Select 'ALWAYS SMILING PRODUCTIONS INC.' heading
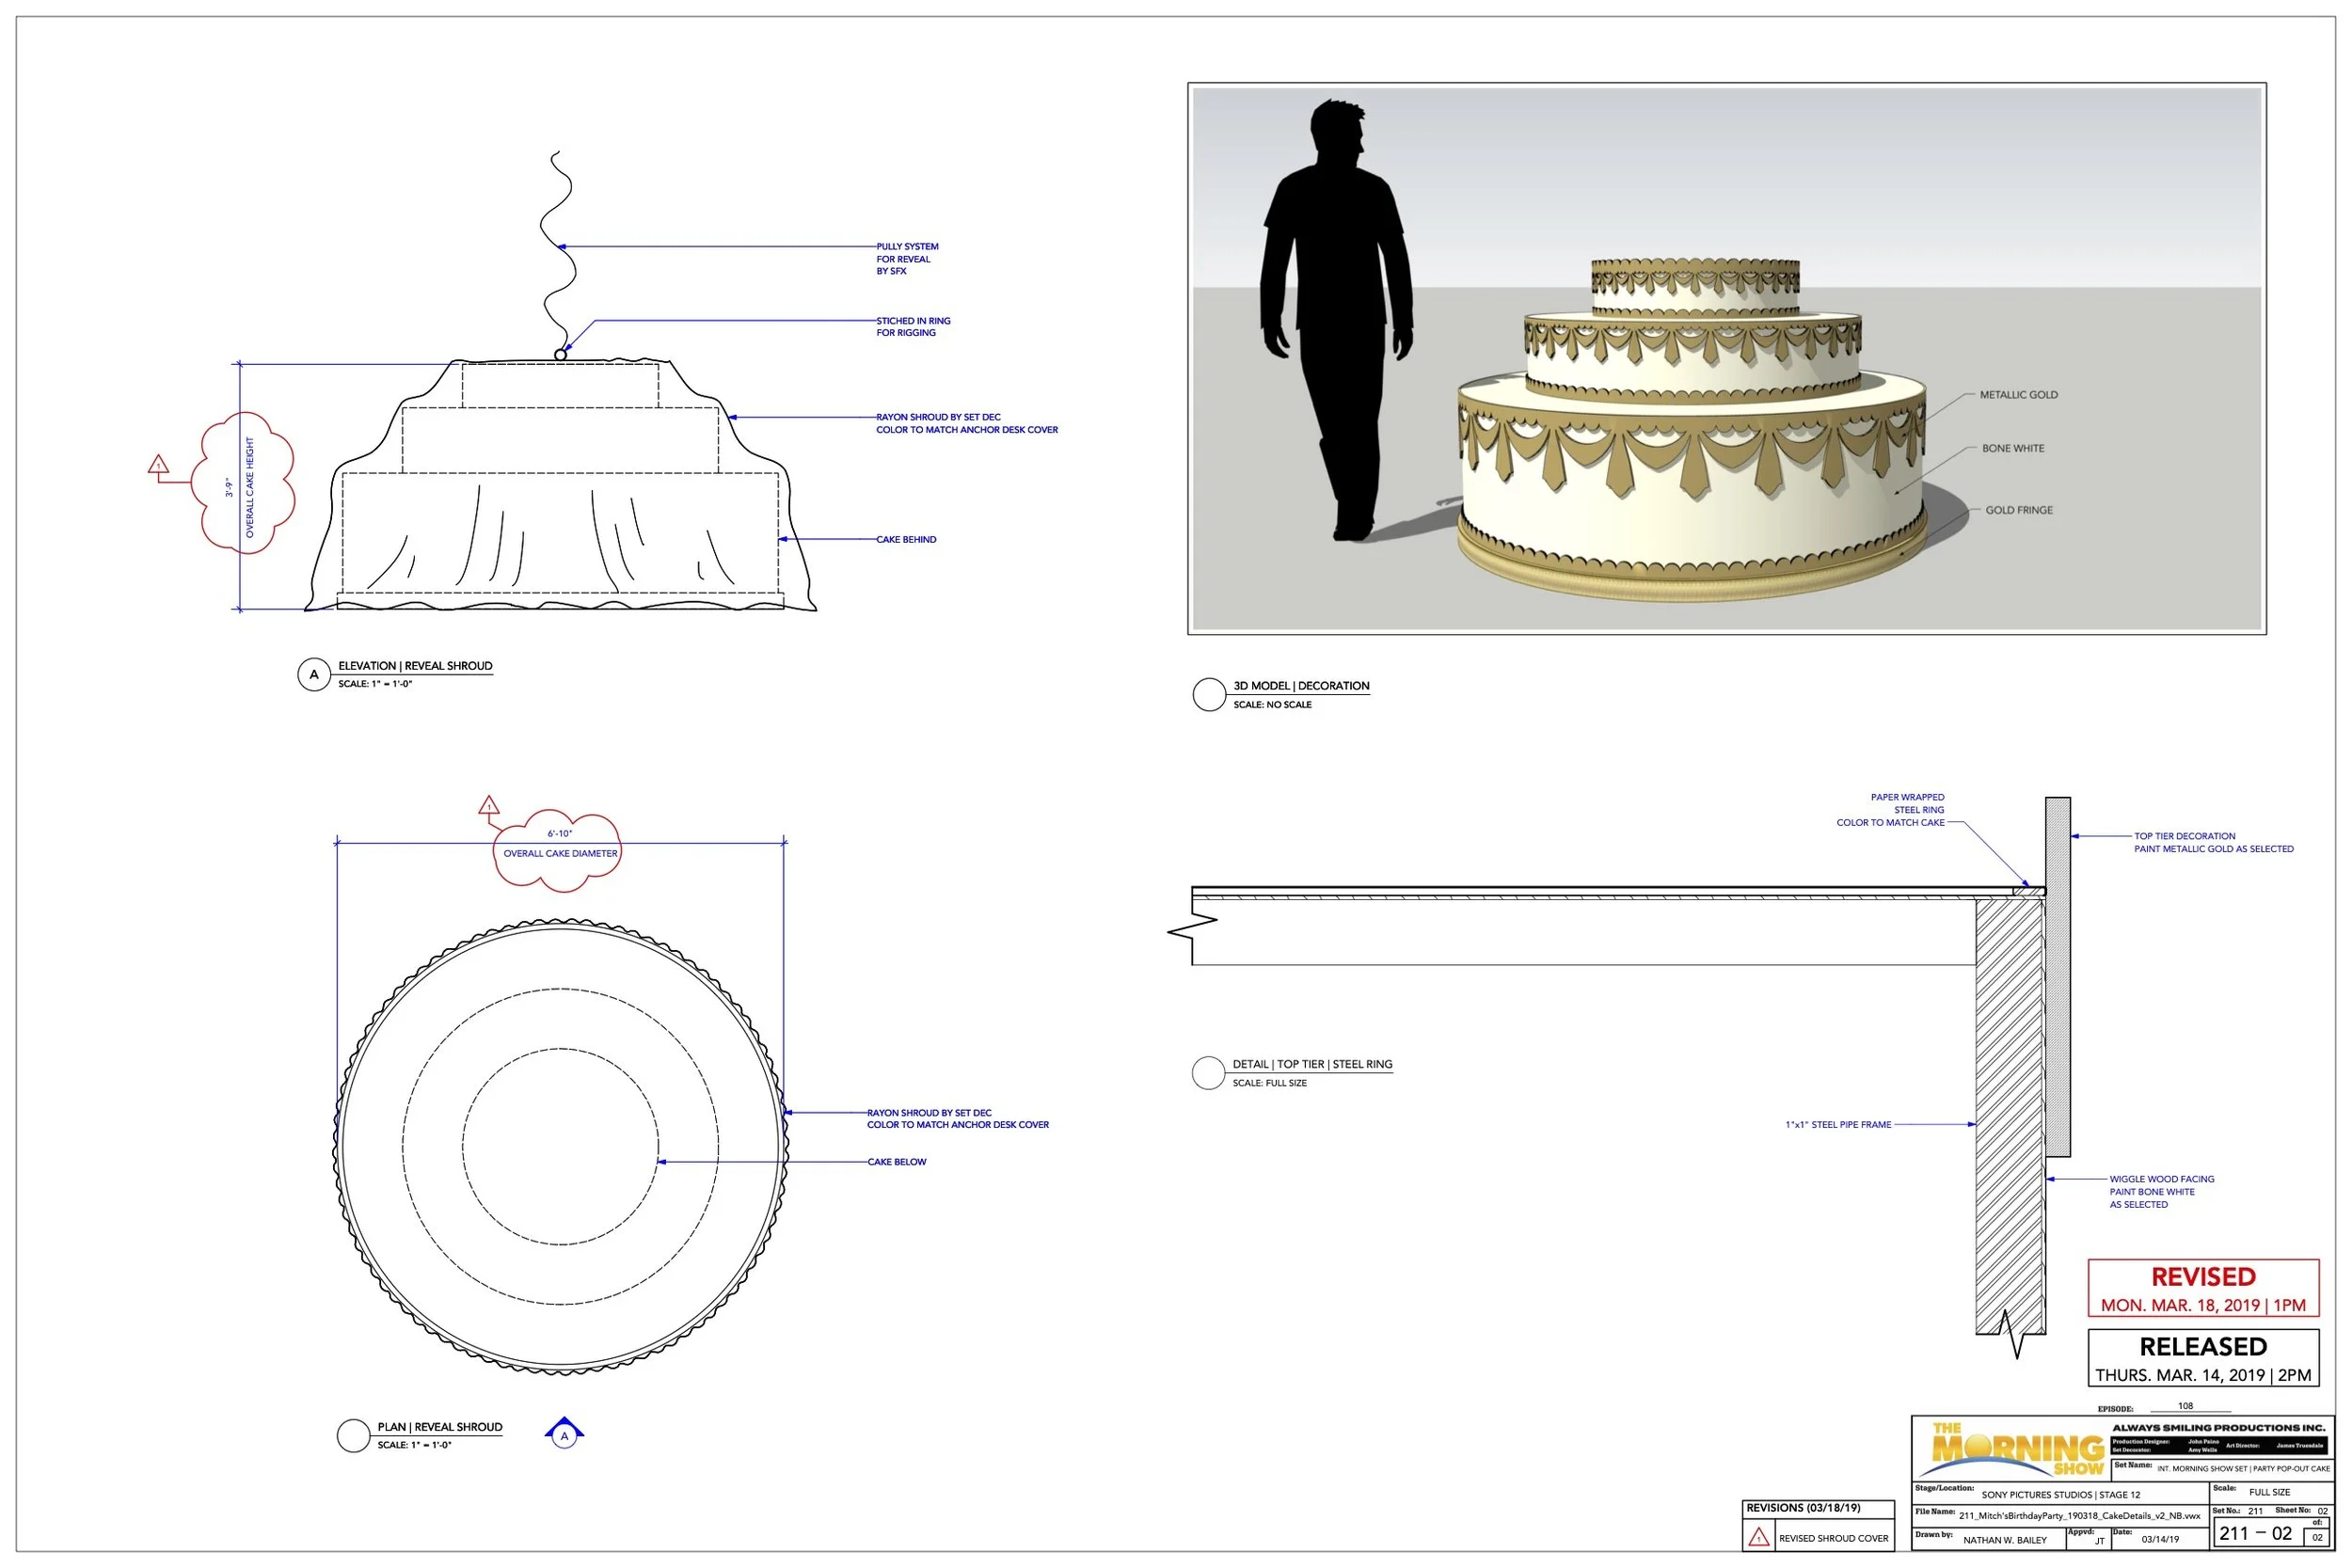Screen dimensions: 2352x1568 [x=2219, y=1428]
